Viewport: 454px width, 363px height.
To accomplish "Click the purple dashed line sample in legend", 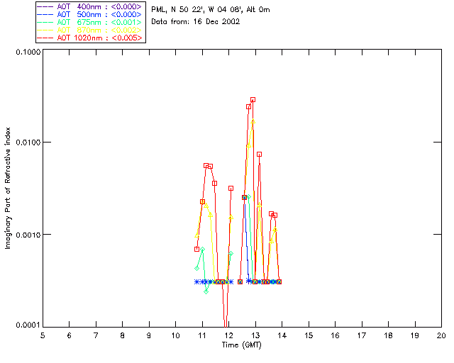I will point(45,6).
